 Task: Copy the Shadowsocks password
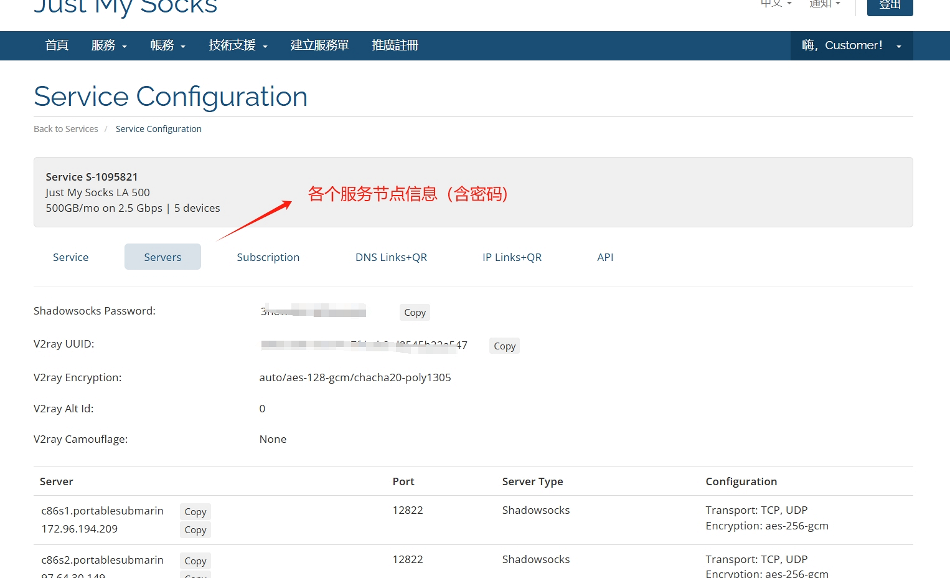click(415, 313)
